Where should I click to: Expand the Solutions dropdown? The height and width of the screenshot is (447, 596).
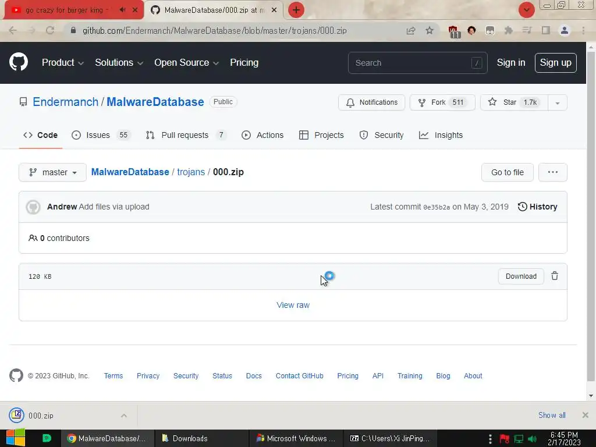click(119, 63)
